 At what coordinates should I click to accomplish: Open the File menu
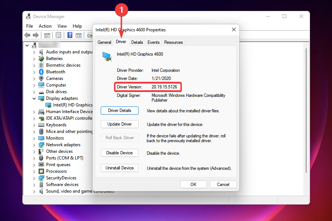[x=30, y=26]
